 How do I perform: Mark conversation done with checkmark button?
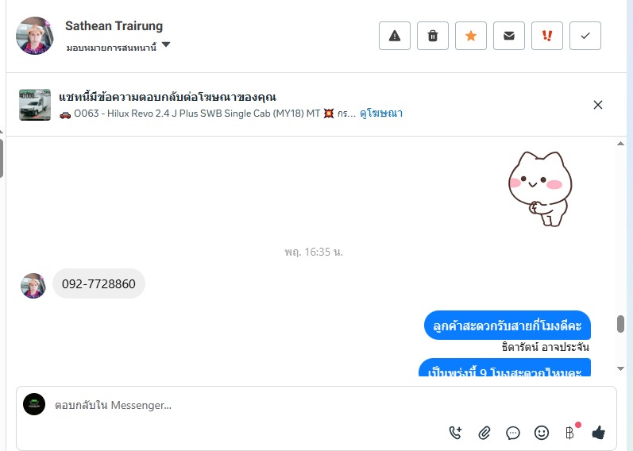tap(585, 36)
